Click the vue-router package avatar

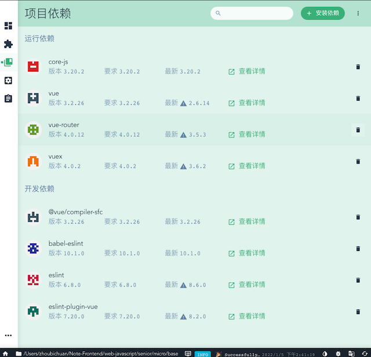pos(33,130)
